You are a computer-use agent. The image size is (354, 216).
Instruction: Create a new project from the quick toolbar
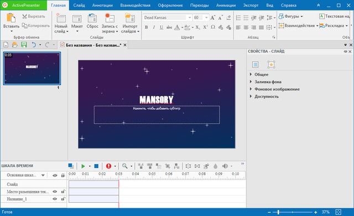pyautogui.click(x=6, y=45)
